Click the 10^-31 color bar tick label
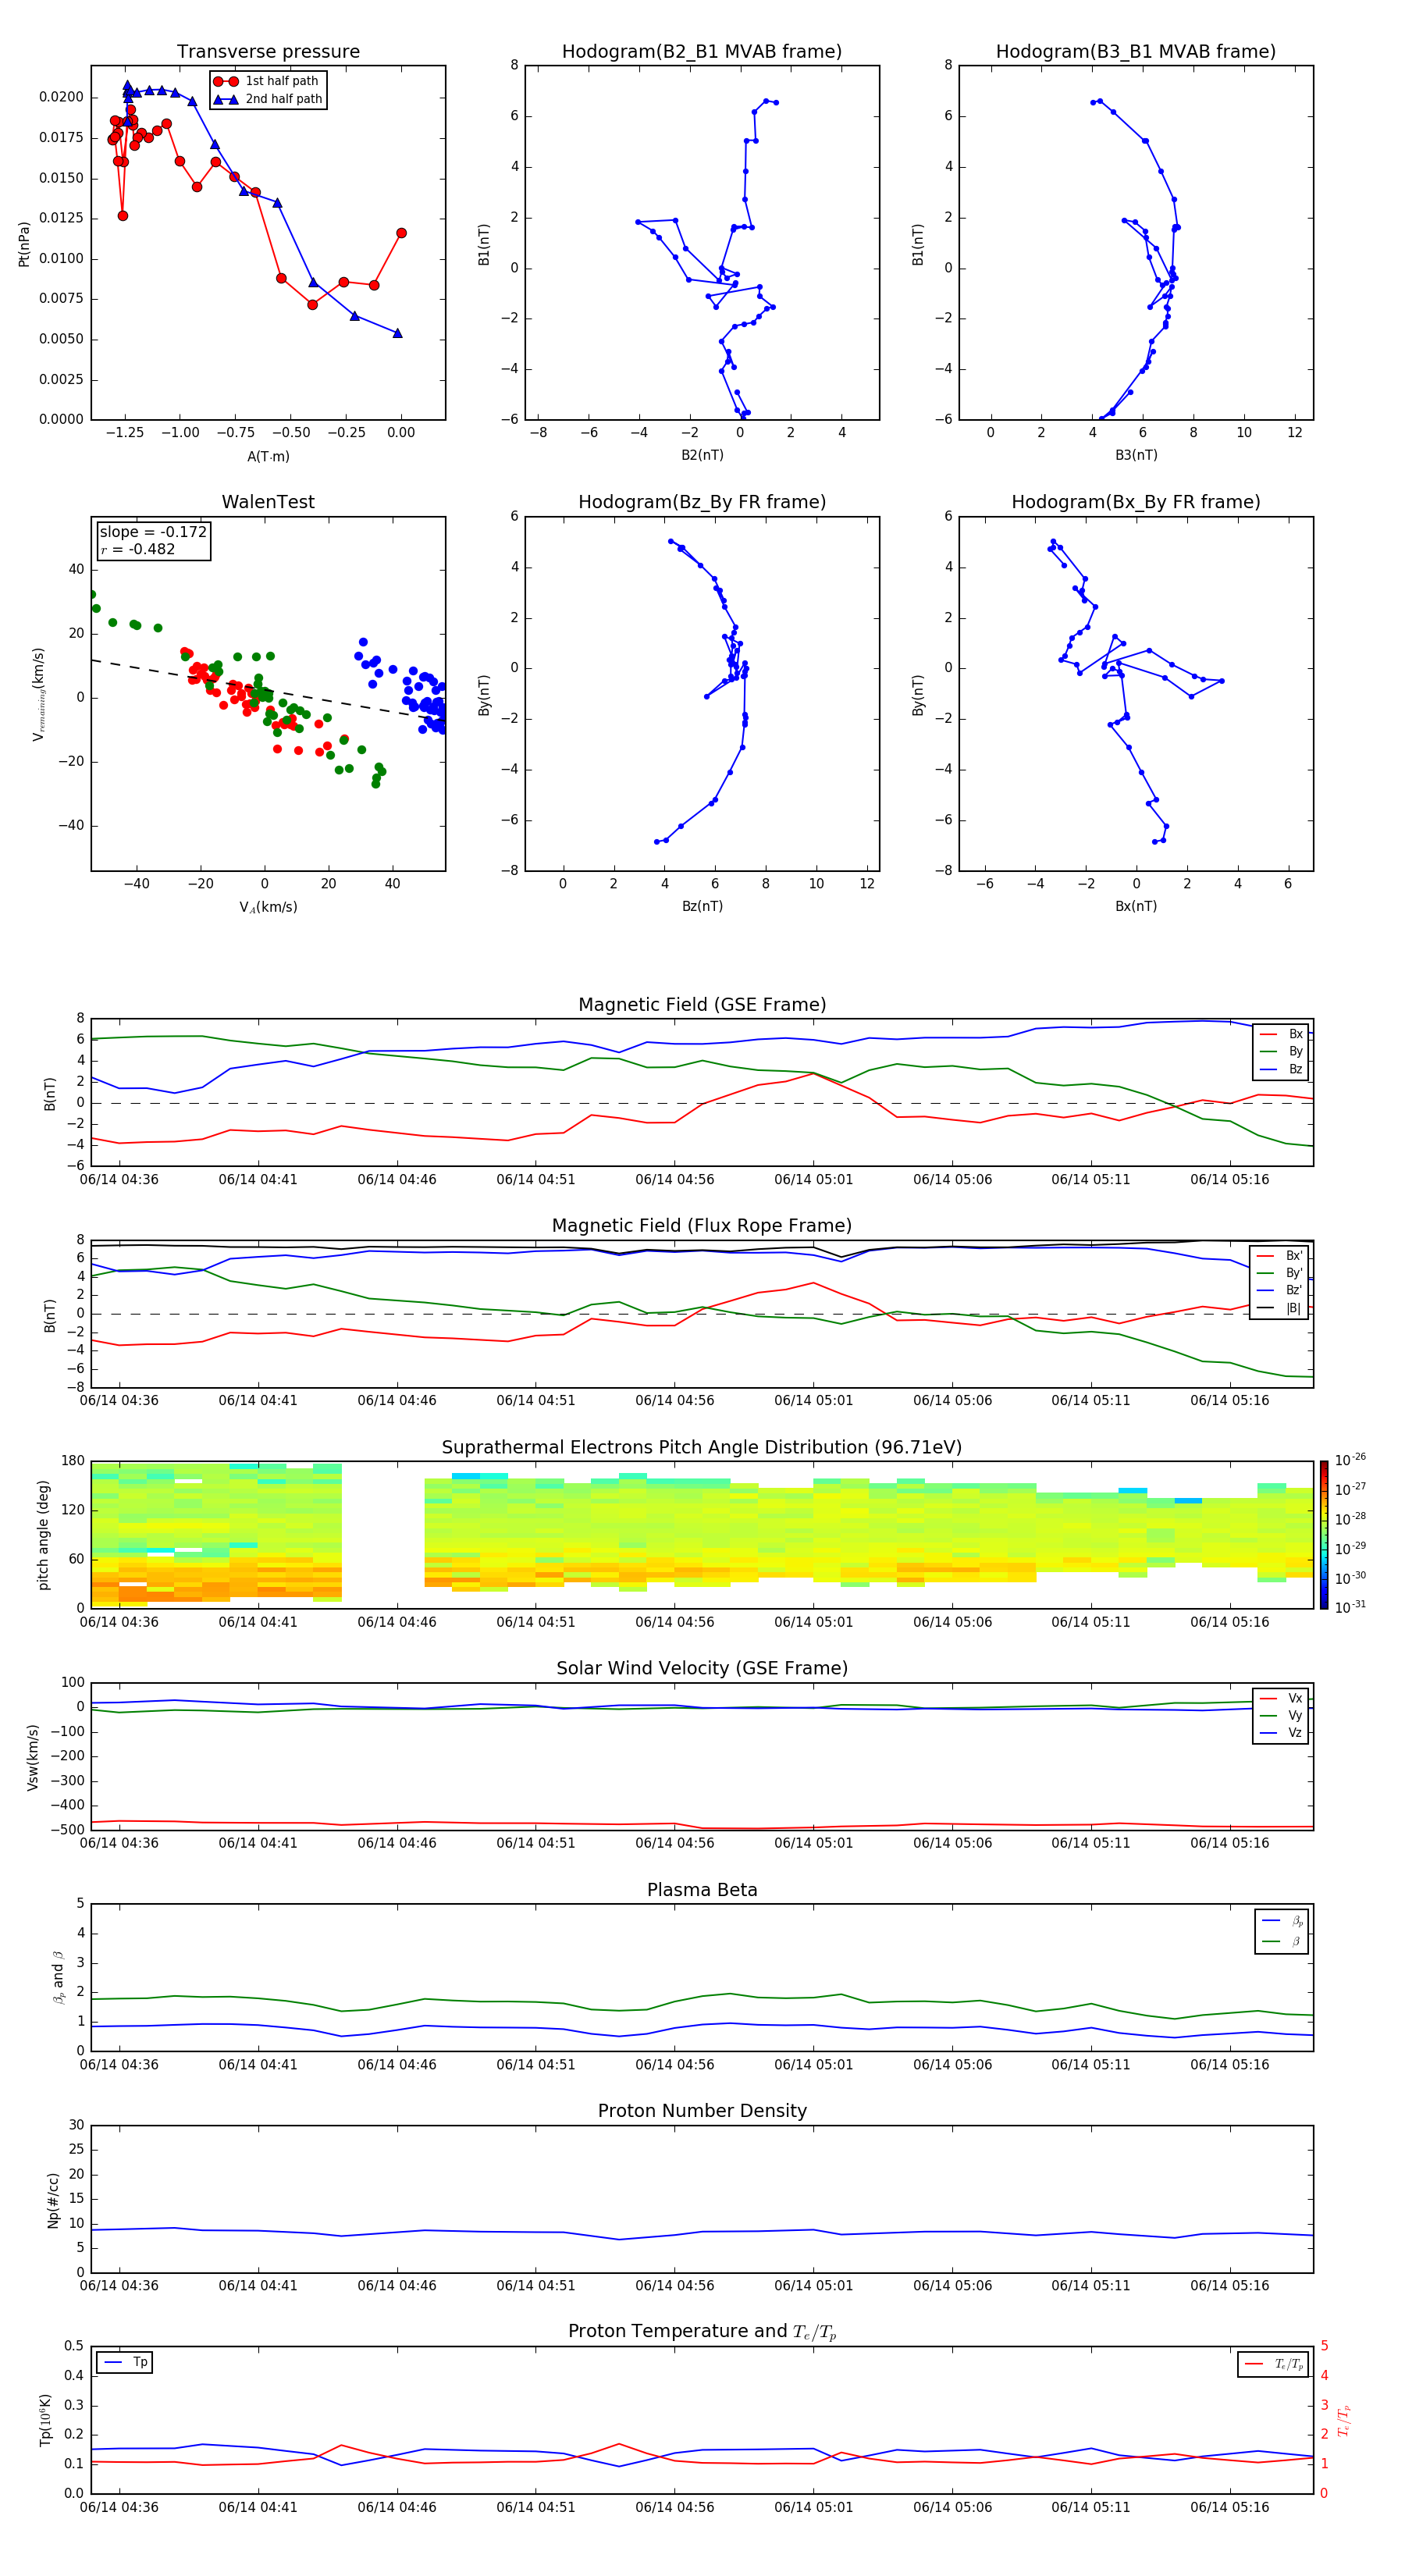The image size is (1405, 2576). point(1350,1607)
